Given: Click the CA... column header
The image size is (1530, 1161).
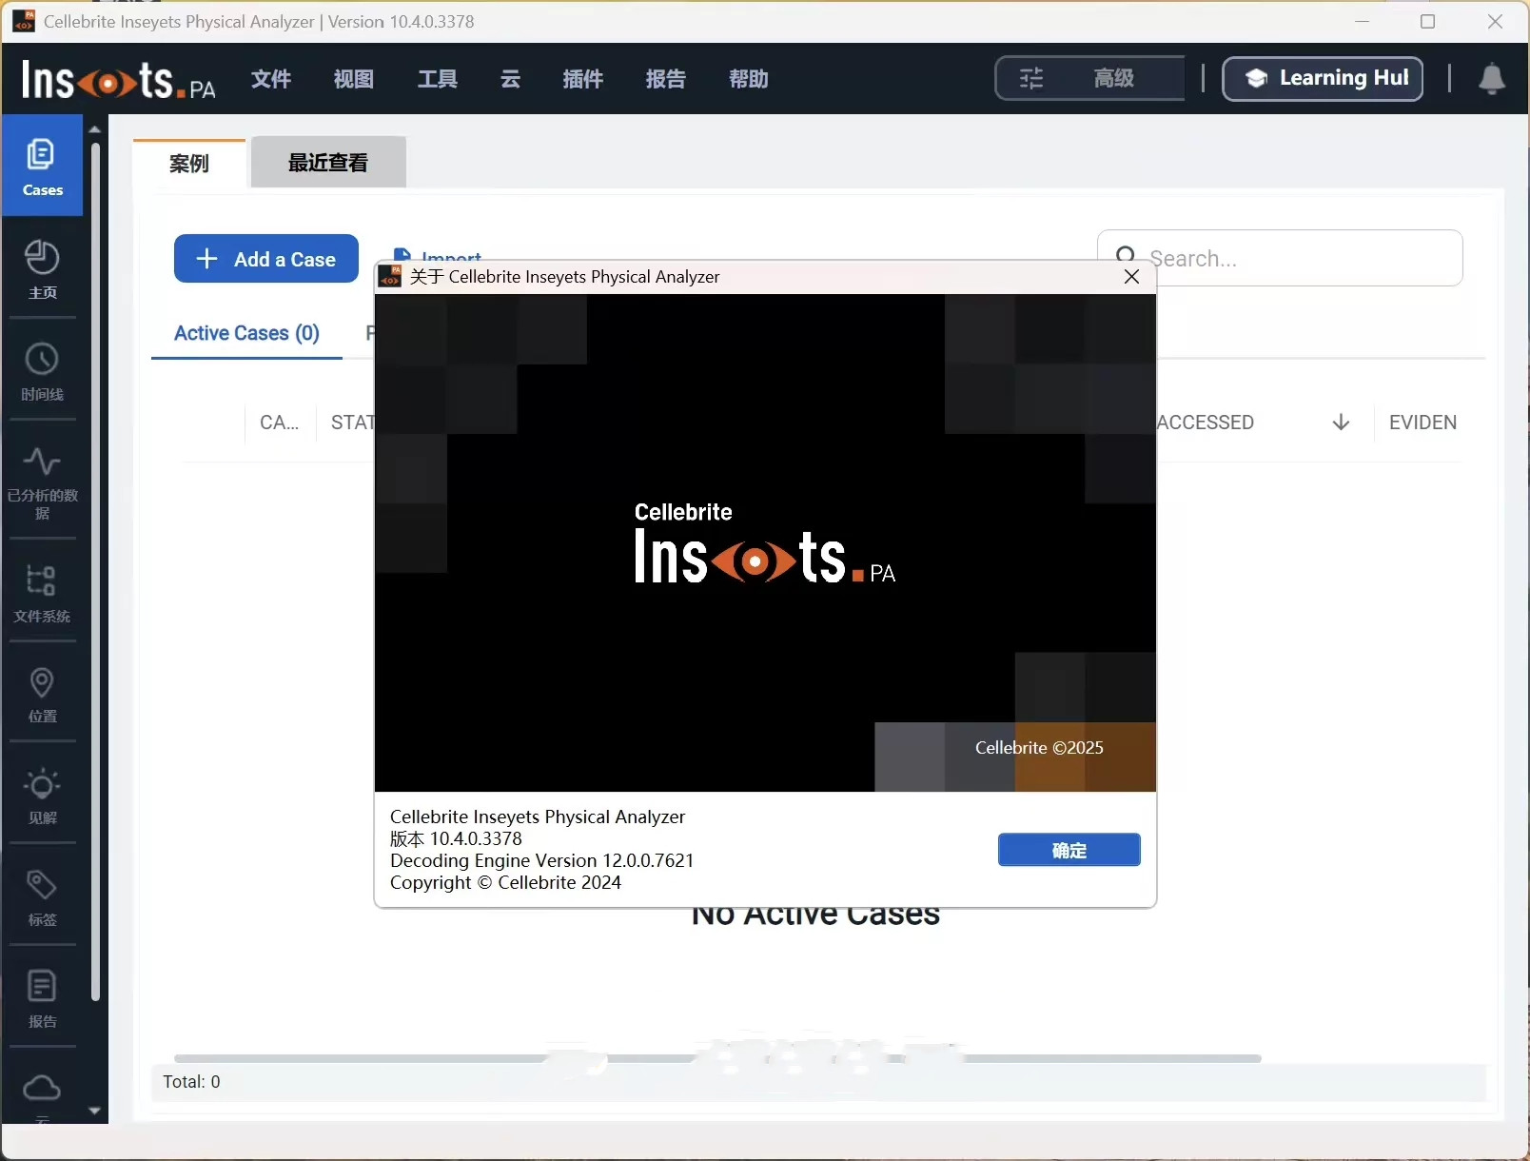Looking at the screenshot, I should [280, 423].
